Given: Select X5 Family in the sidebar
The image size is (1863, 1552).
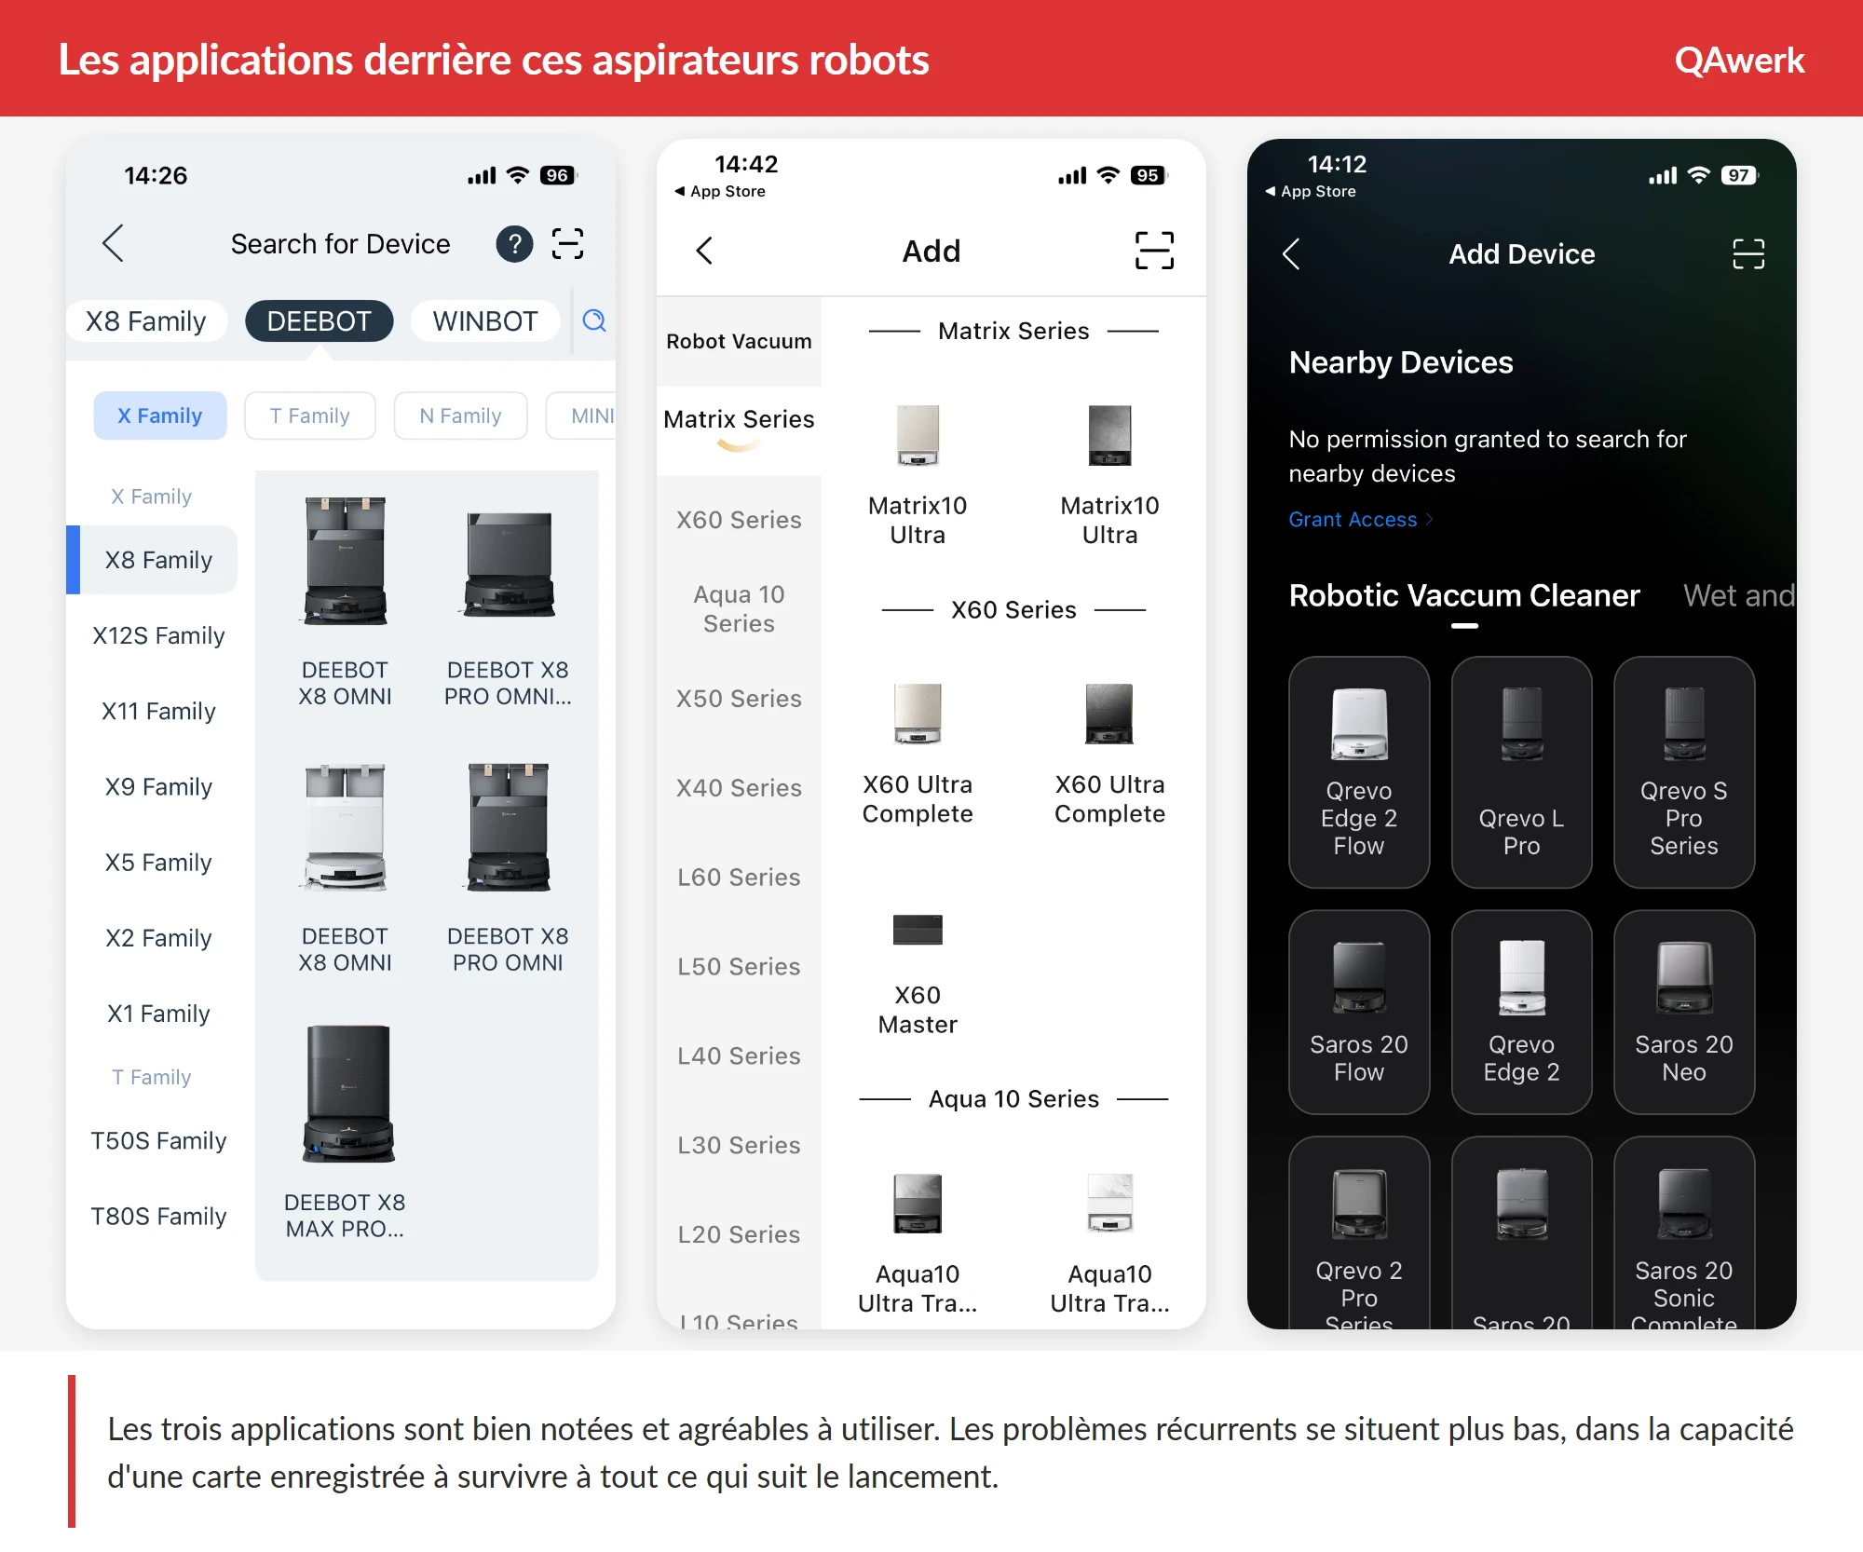Looking at the screenshot, I should coord(158,862).
